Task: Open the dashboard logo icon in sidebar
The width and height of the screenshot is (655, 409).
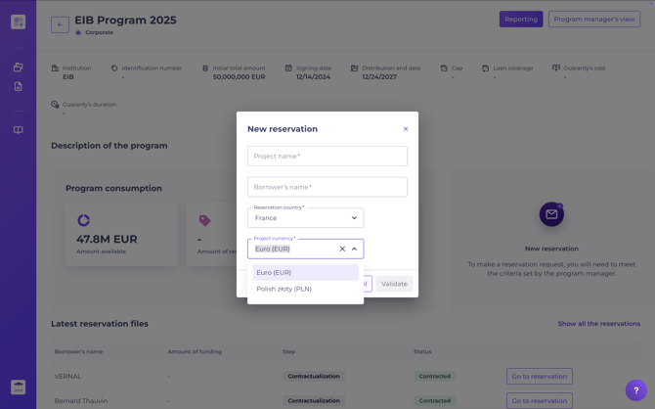Action: (x=18, y=22)
